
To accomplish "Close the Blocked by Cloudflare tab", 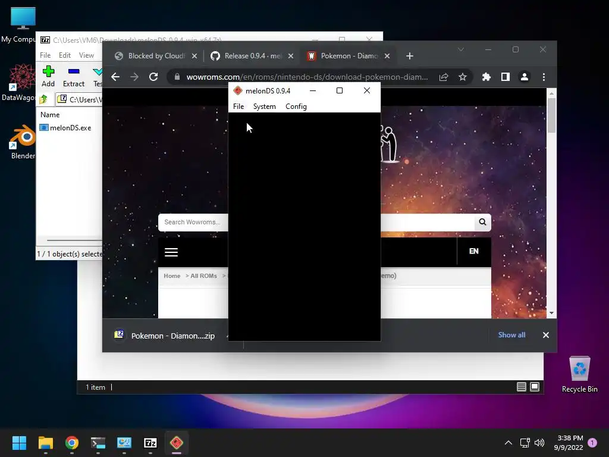I will point(194,56).
